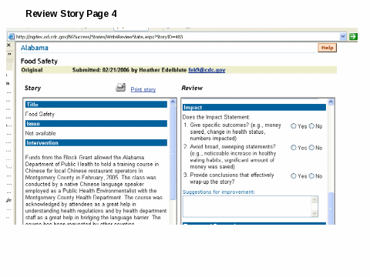Image resolution: width=370 pixels, height=277 pixels.
Task: Open the address bar dropdown arrow
Action: [x=343, y=37]
